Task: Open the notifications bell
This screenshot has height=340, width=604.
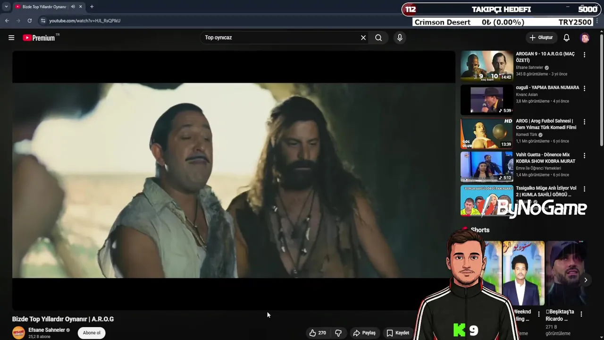Action: pyautogui.click(x=566, y=38)
